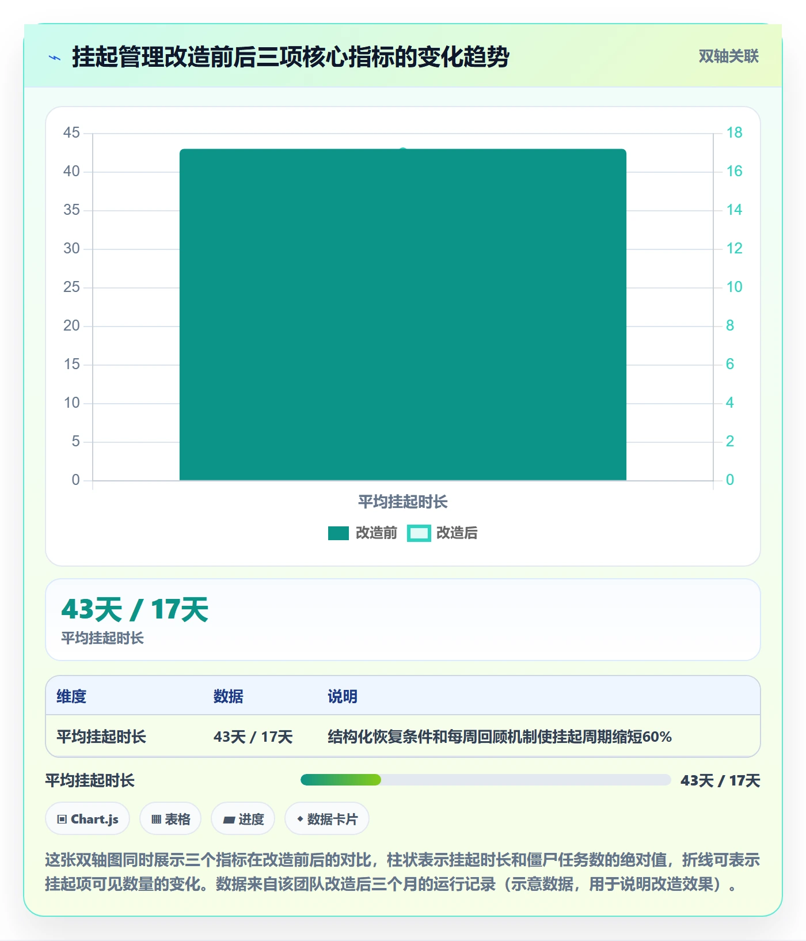Select the 进度 chip
The image size is (806, 941).
coord(243,819)
